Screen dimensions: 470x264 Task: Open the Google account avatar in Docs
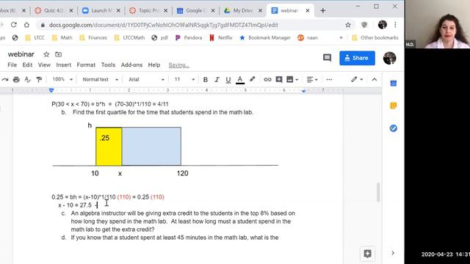[389, 58]
